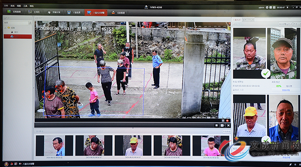Click the single window layout icon
Image resolution: width=301 pixels, height=167 pixels.
(x=217, y=125)
